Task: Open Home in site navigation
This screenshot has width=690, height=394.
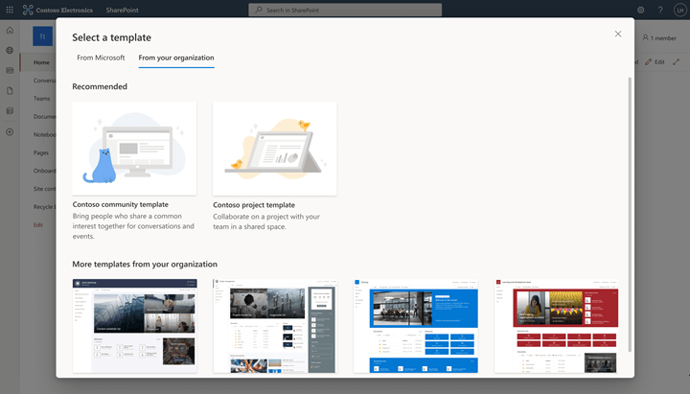Action: (x=41, y=62)
